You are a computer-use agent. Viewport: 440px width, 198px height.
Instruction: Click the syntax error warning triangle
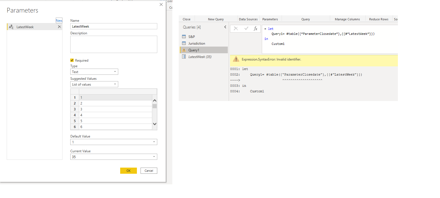[236, 59]
